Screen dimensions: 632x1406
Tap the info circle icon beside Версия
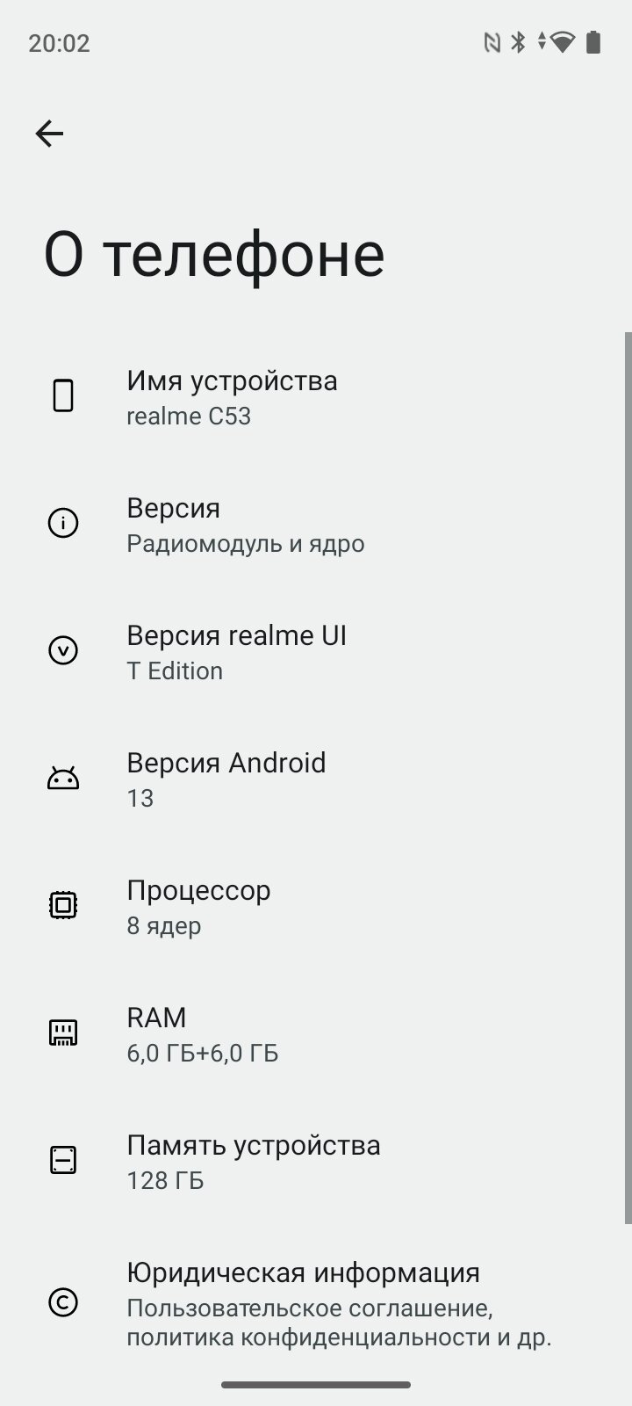[63, 523]
